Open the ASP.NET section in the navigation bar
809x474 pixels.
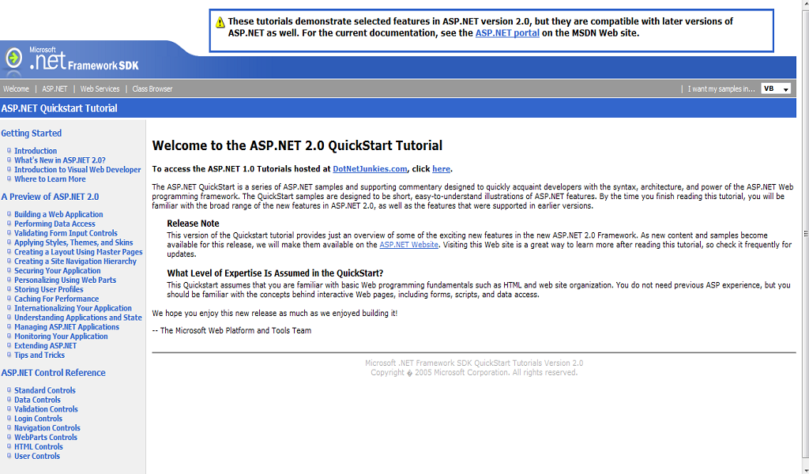[54, 88]
